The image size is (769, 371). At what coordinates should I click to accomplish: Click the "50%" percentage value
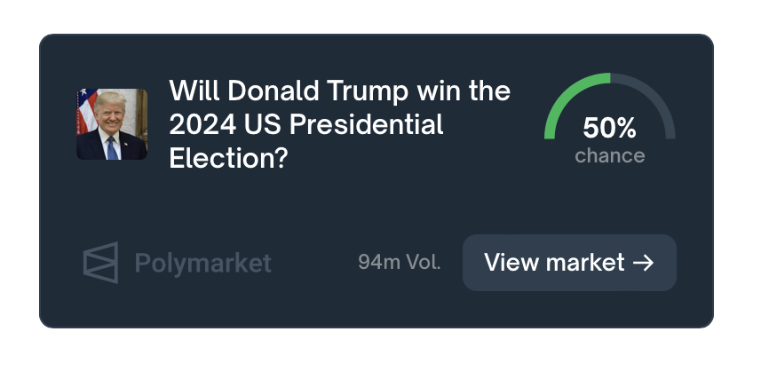tap(610, 128)
